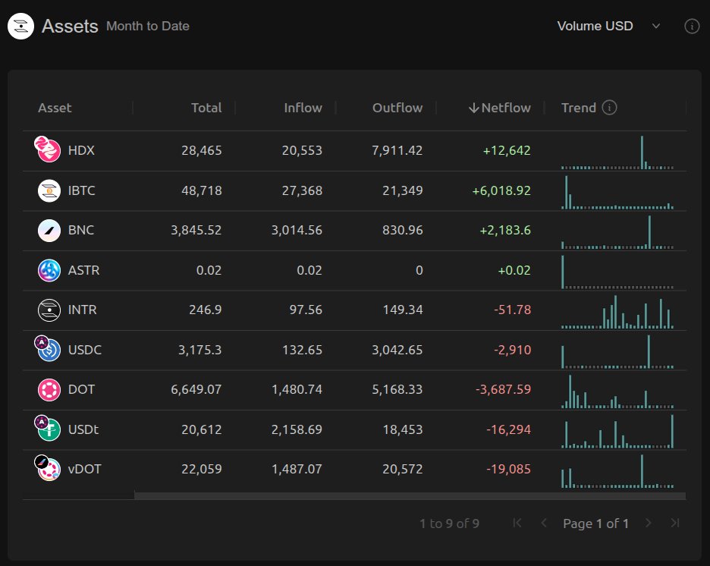
Task: Click the IBTC token icon
Action: (49, 190)
